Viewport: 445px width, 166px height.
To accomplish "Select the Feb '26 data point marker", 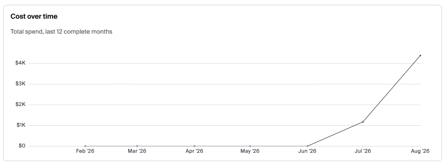I will click(x=85, y=146).
